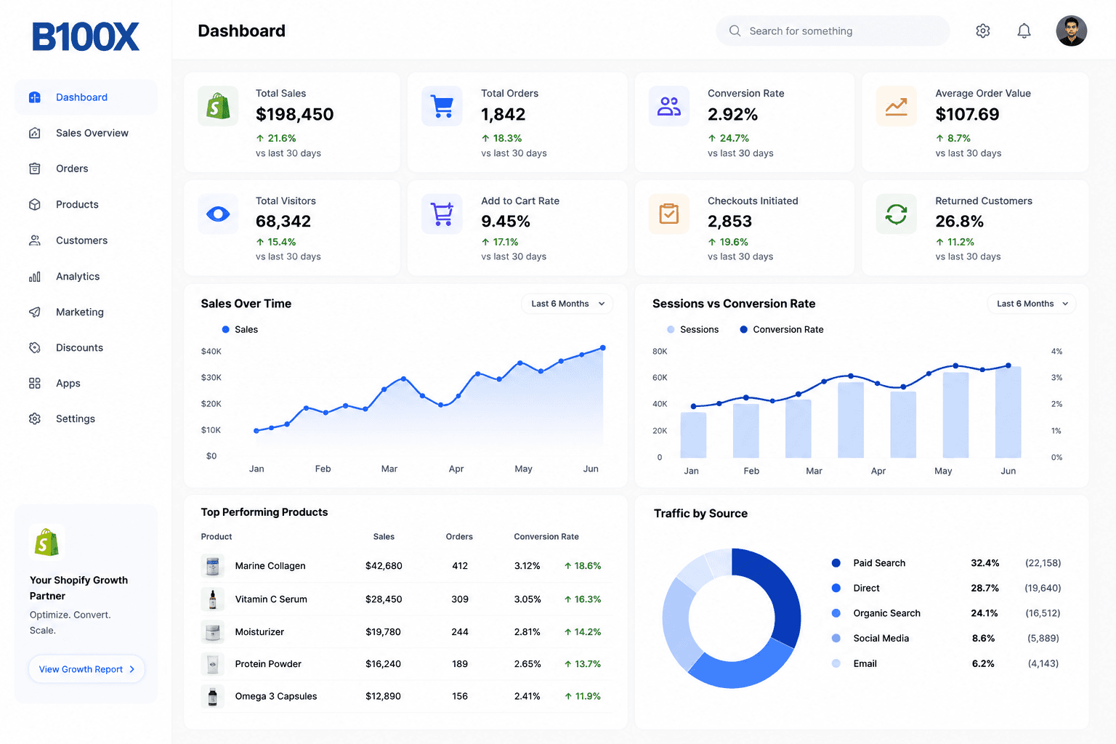Click the Returned Customers refresh icon
The height and width of the screenshot is (744, 1116).
click(x=896, y=214)
